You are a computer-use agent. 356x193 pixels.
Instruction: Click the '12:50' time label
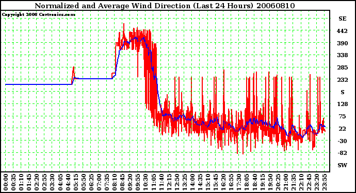click(176, 182)
